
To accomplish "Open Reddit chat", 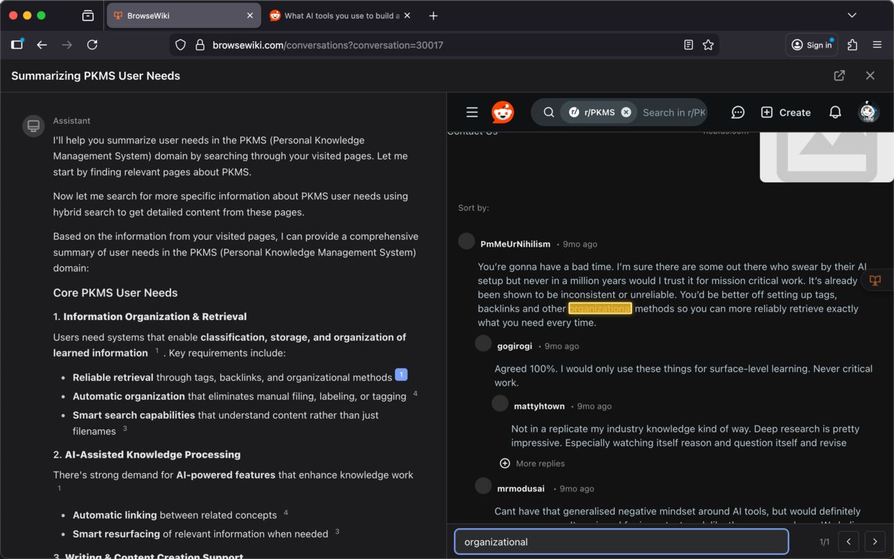I will tap(738, 112).
